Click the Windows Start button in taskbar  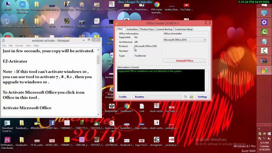point(264,5)
